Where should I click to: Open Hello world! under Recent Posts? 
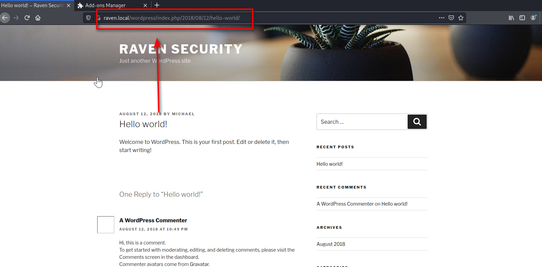pos(329,164)
